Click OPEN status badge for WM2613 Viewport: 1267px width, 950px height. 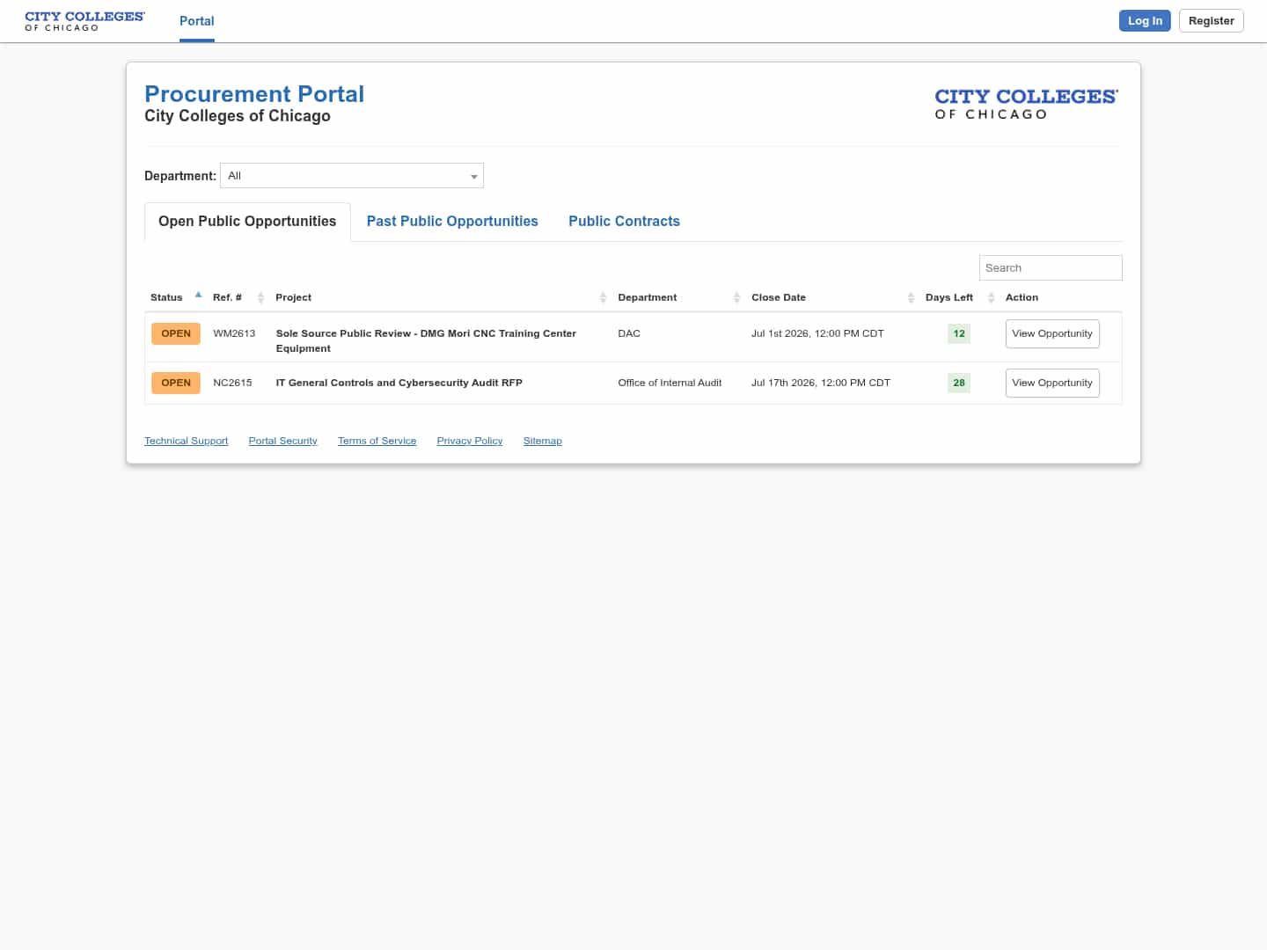(176, 333)
